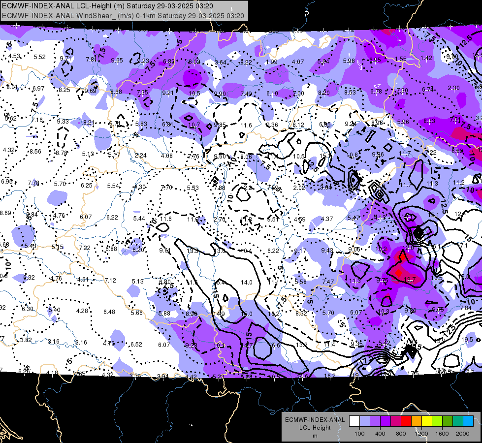482x443 pixels.
Task: Click the WindShear 0-1km title line
Action: pyautogui.click(x=123, y=16)
